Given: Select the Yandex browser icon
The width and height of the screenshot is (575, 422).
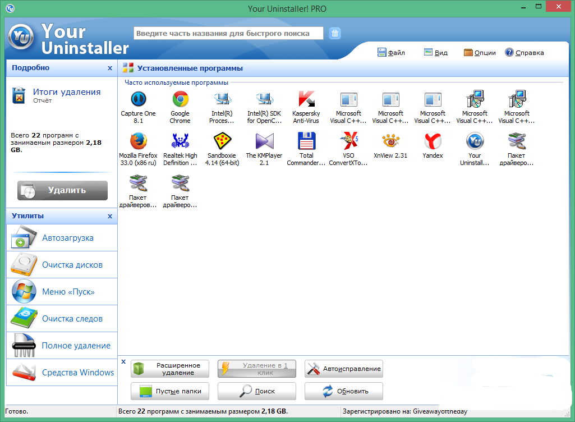Looking at the screenshot, I should click(x=433, y=141).
